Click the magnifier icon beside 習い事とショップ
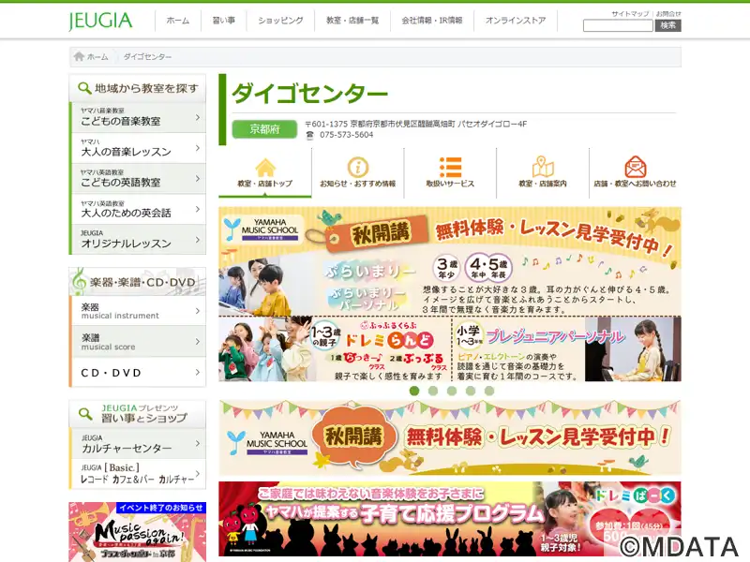The image size is (750, 562). coord(85,414)
